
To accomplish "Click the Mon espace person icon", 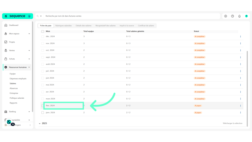I will coord(6,34).
